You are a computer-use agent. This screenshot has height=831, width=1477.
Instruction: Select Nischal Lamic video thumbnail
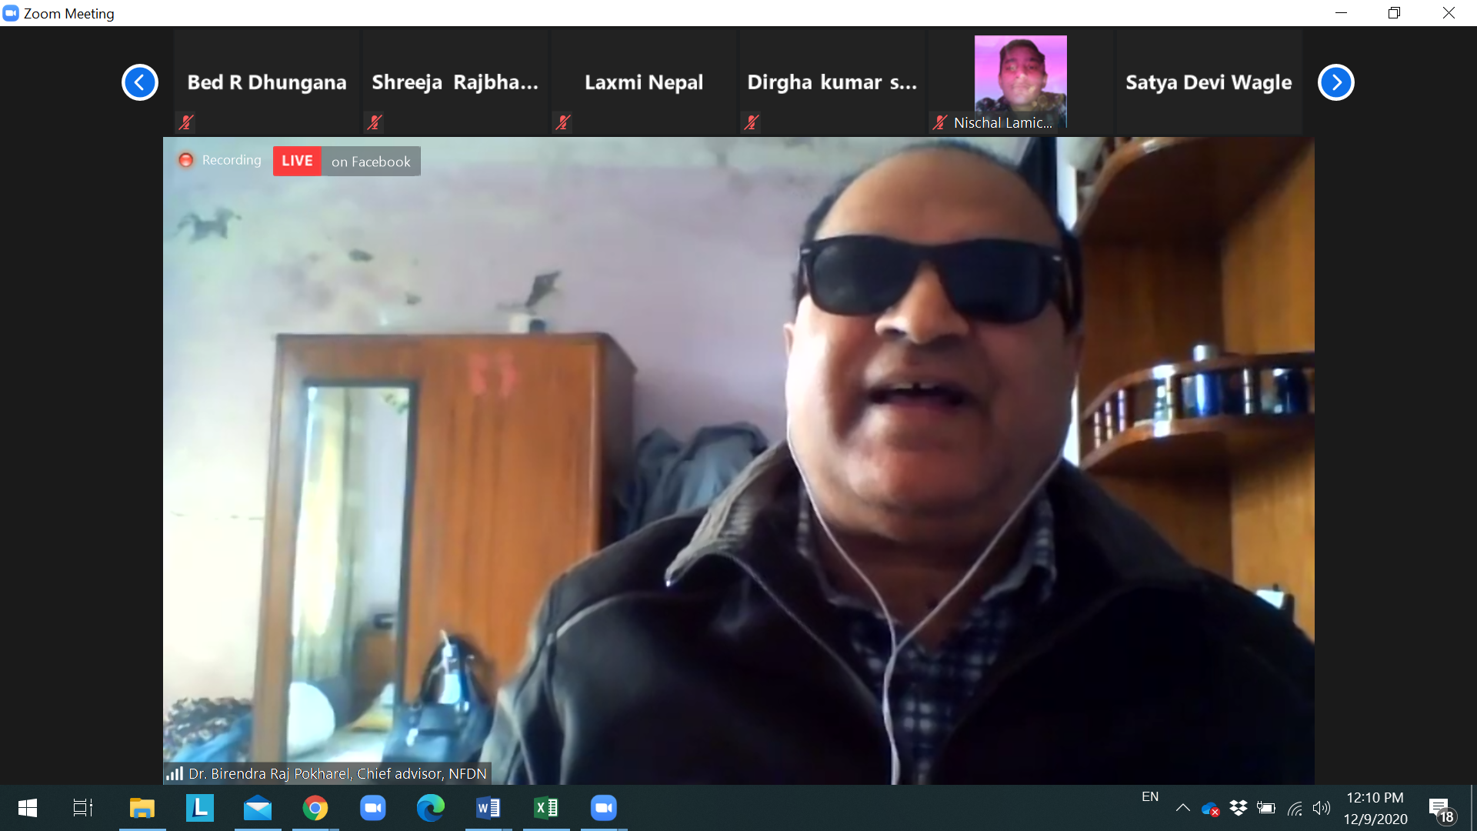[x=1020, y=77]
